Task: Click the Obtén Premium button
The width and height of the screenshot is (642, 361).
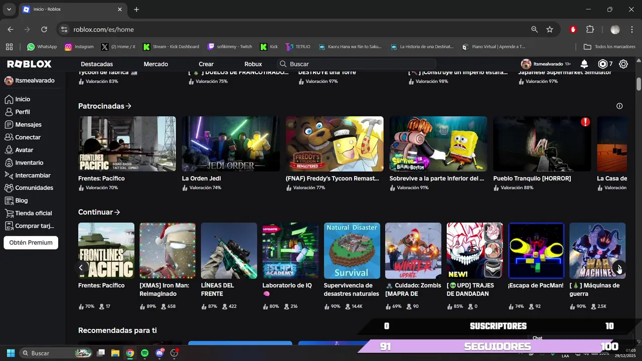Action: [31, 243]
